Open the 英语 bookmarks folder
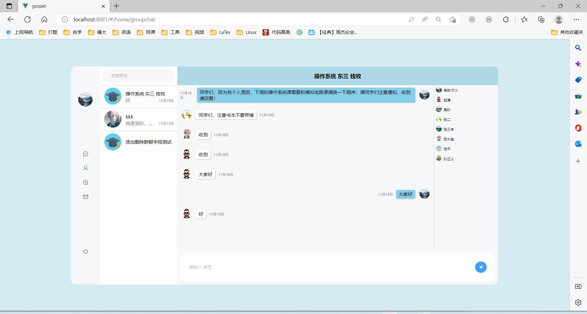 click(122, 32)
